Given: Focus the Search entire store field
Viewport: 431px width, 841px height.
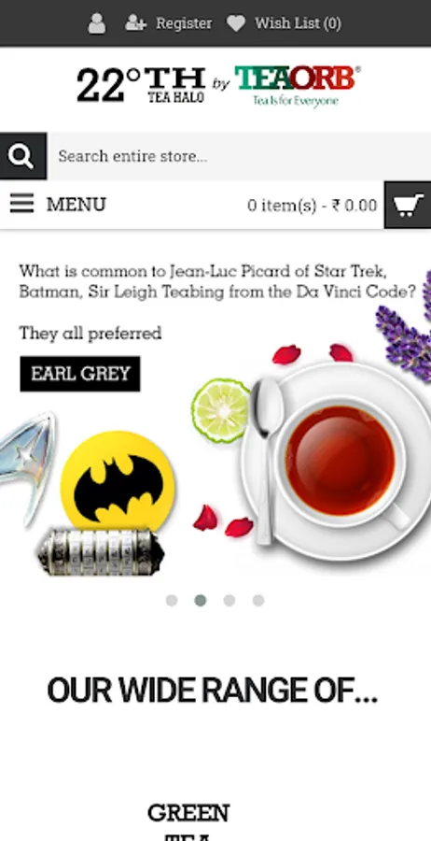Looking at the screenshot, I should [x=240, y=156].
